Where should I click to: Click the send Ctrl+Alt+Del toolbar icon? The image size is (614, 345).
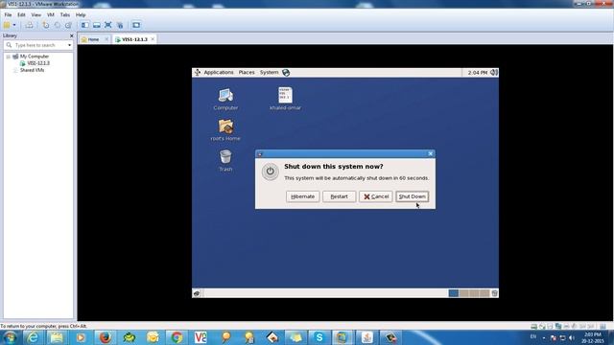click(29, 25)
